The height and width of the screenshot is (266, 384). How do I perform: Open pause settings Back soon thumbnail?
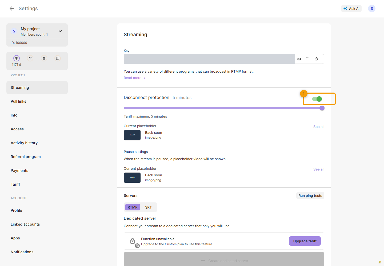coord(132,178)
